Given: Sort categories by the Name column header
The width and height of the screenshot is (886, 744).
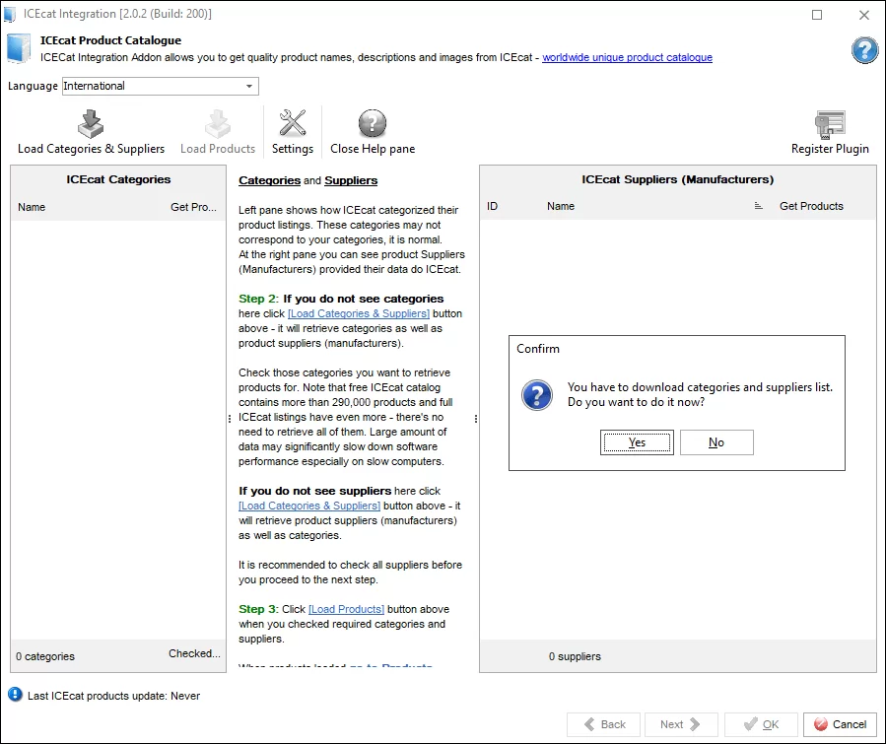Looking at the screenshot, I should 32,207.
